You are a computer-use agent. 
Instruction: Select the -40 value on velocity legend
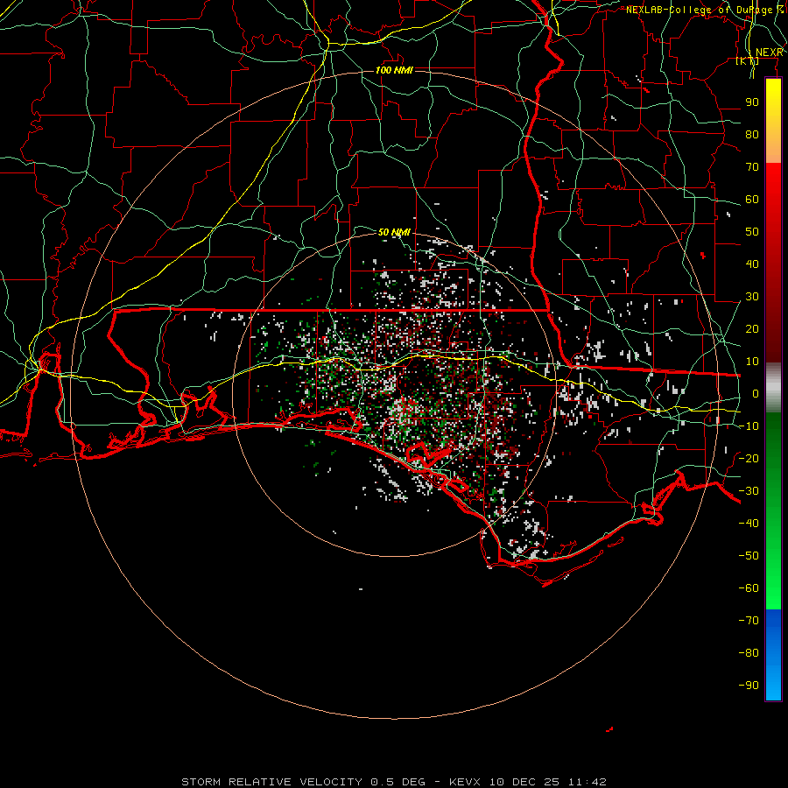click(749, 524)
